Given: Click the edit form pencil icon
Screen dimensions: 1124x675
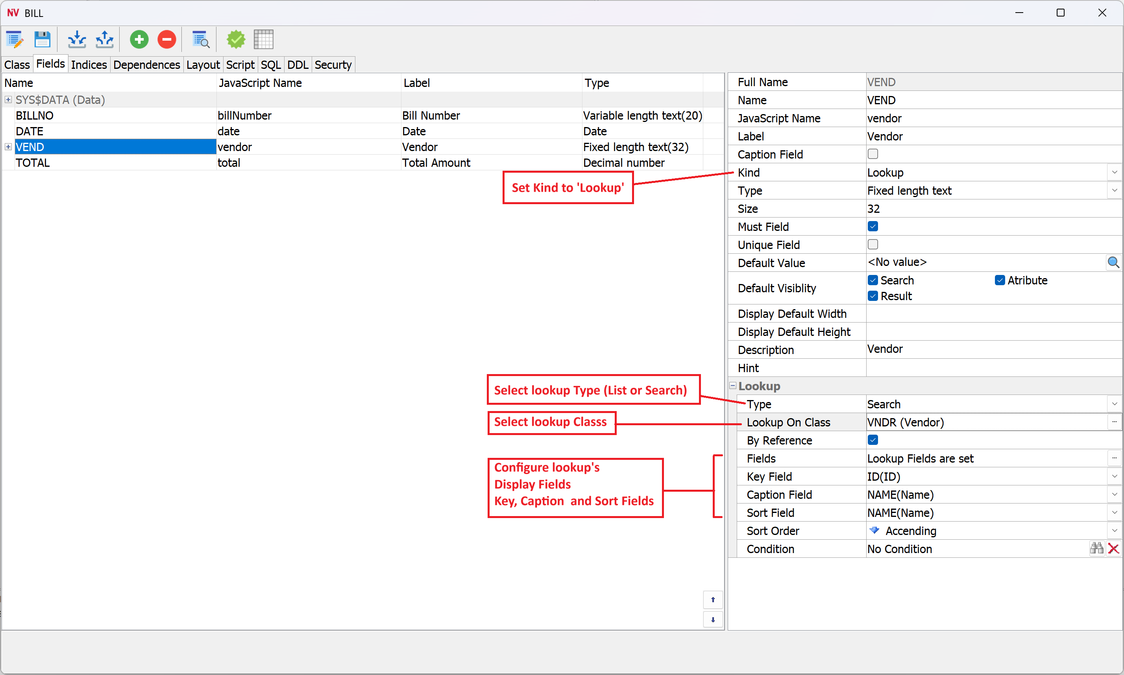Looking at the screenshot, I should coord(15,40).
